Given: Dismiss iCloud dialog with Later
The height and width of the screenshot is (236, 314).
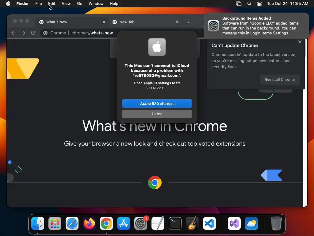Looking at the screenshot, I should pyautogui.click(x=157, y=114).
